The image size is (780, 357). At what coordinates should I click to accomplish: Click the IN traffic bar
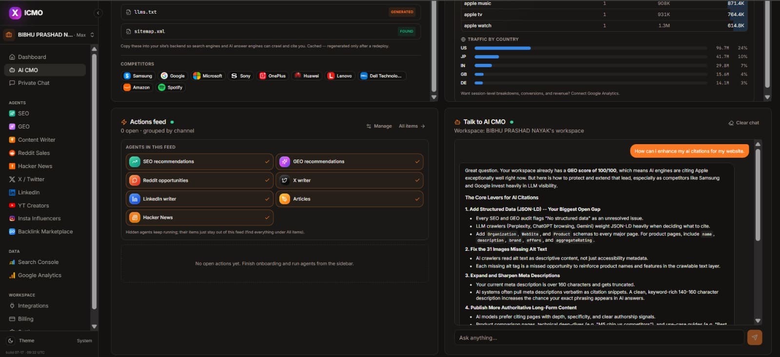(x=483, y=66)
